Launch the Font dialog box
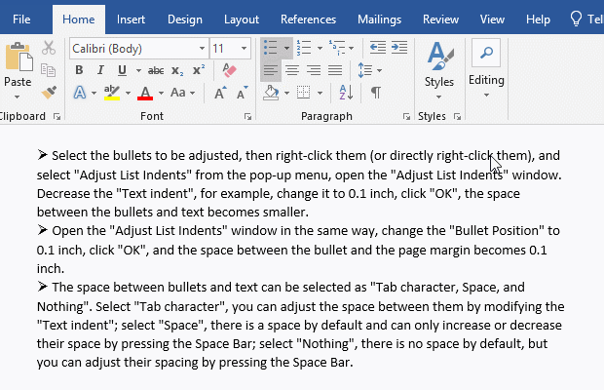 pos(247,116)
